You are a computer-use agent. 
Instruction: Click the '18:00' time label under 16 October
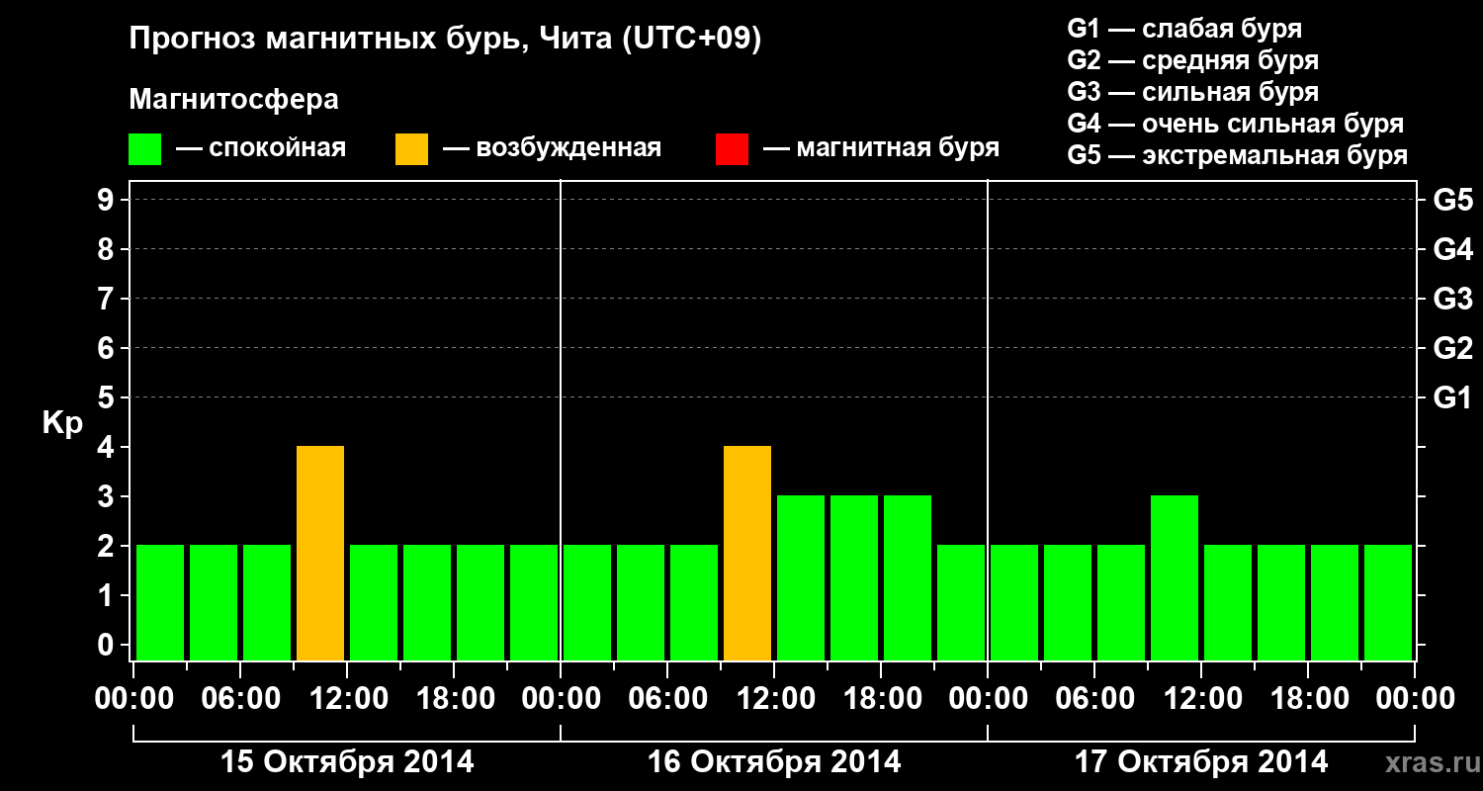pyautogui.click(x=882, y=699)
